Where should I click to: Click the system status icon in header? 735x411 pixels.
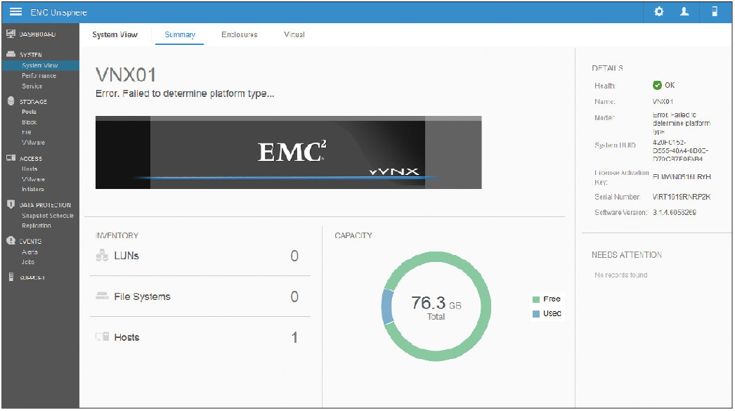(x=715, y=12)
